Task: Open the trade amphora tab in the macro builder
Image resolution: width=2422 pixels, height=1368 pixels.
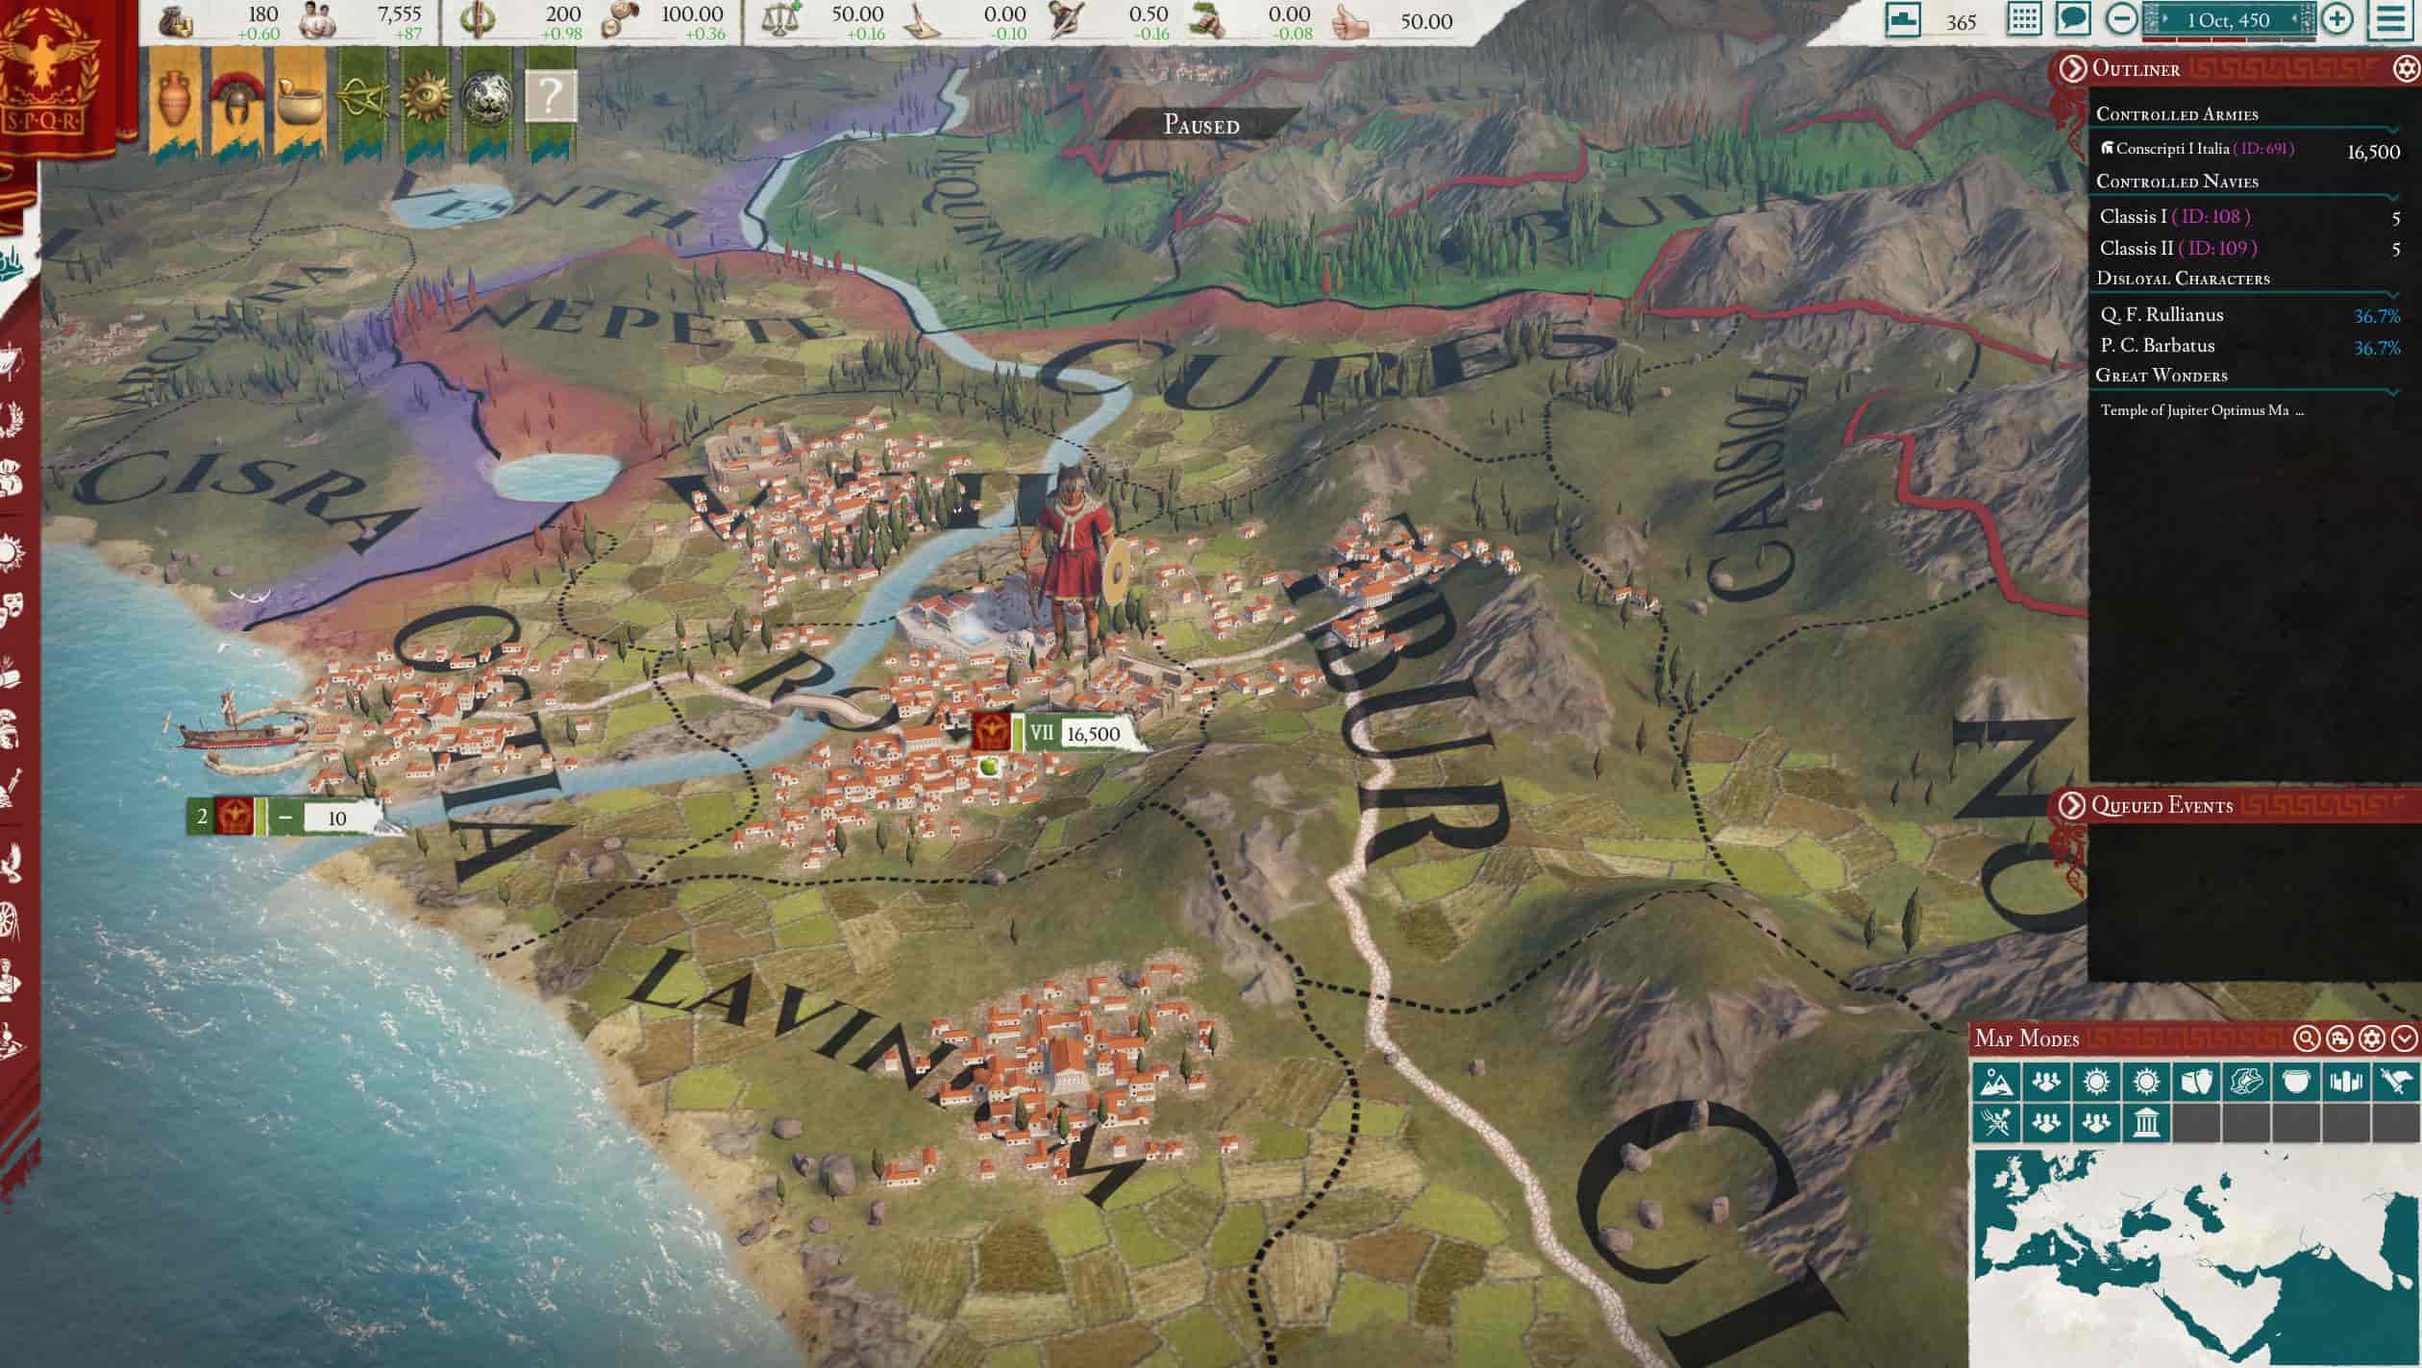Action: [173, 99]
